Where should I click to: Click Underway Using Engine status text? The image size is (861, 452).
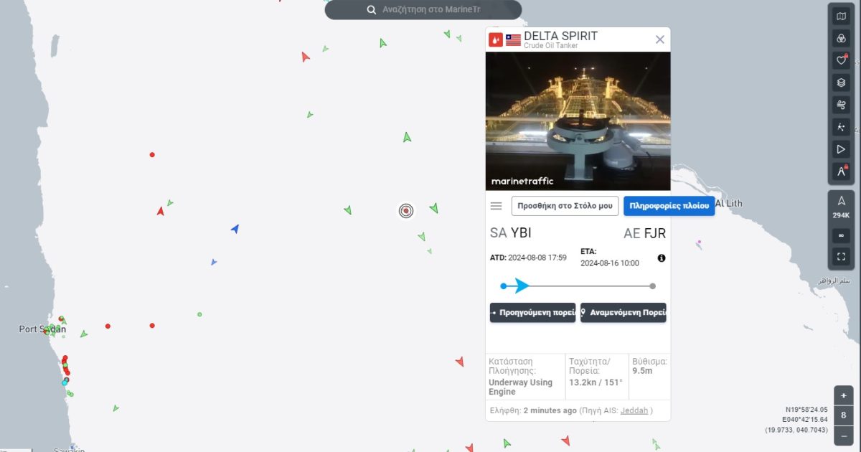(520, 387)
